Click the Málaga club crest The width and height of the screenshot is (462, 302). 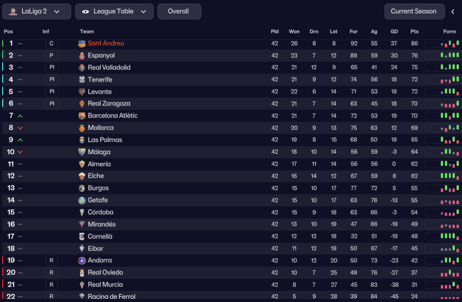coord(82,152)
